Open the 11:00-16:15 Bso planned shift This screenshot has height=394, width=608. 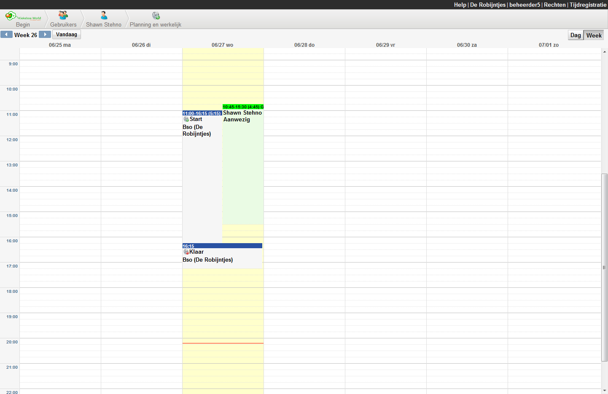(202, 177)
